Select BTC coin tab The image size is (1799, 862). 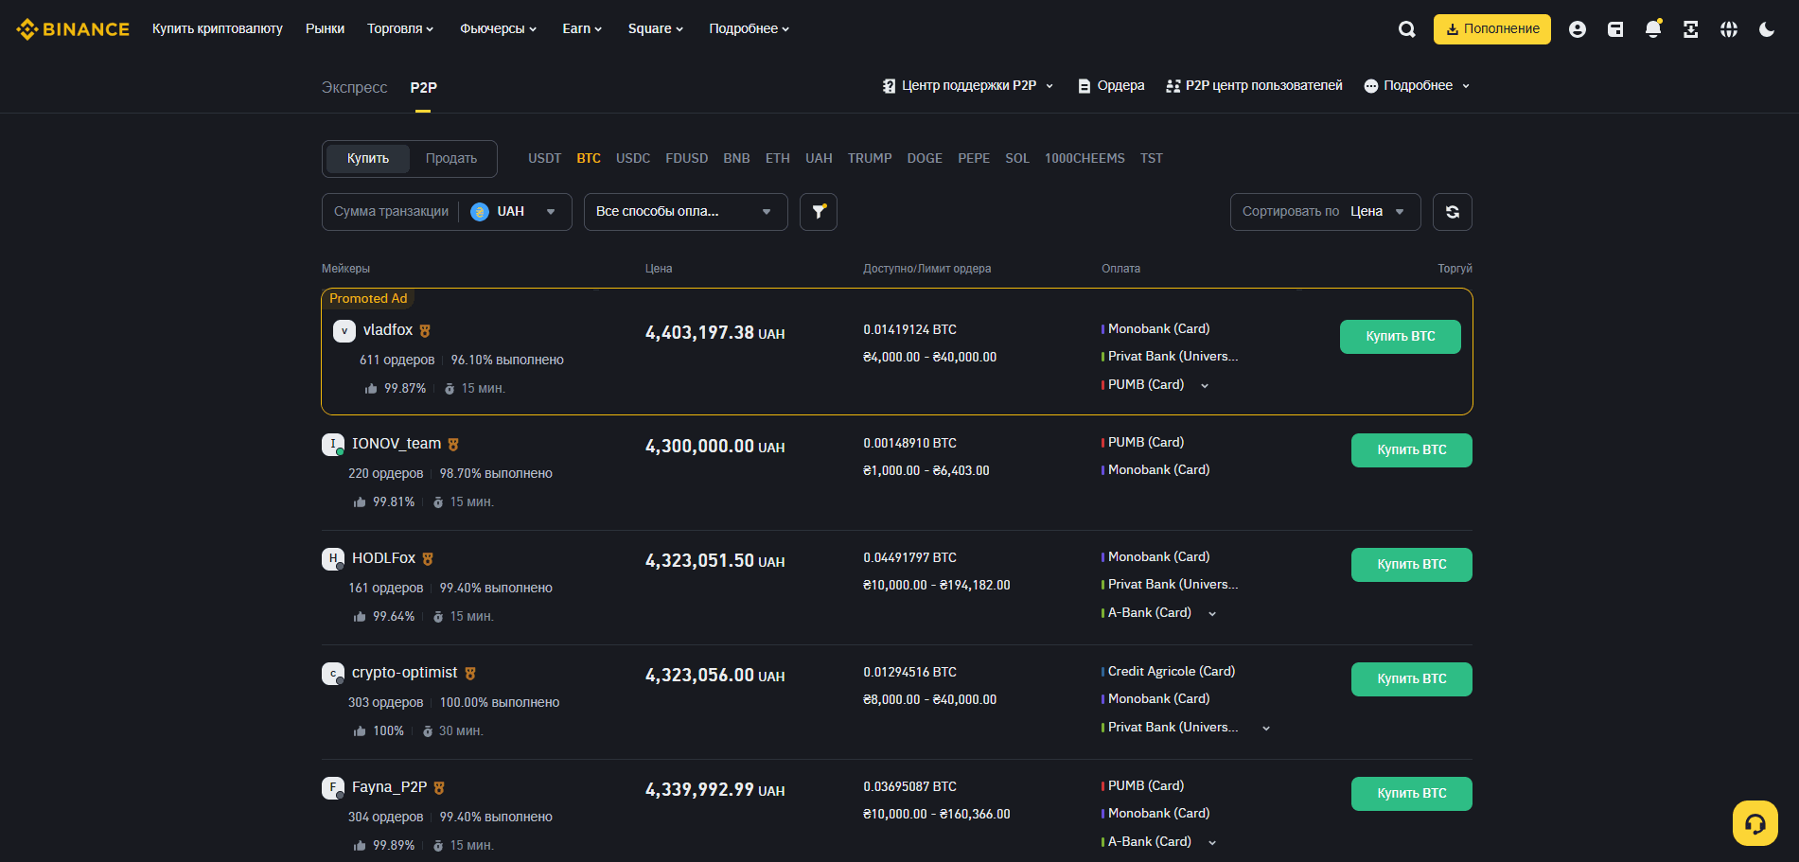click(x=589, y=159)
